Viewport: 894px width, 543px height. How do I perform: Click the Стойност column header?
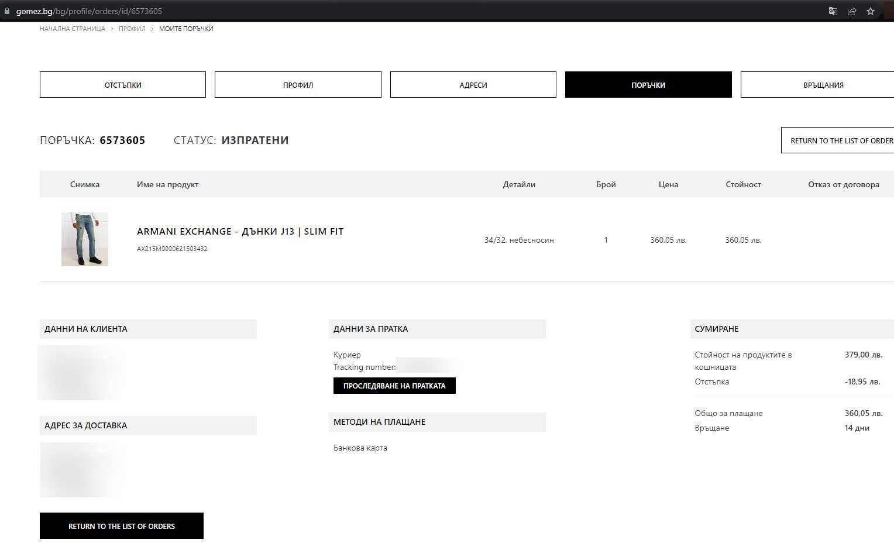coord(743,184)
